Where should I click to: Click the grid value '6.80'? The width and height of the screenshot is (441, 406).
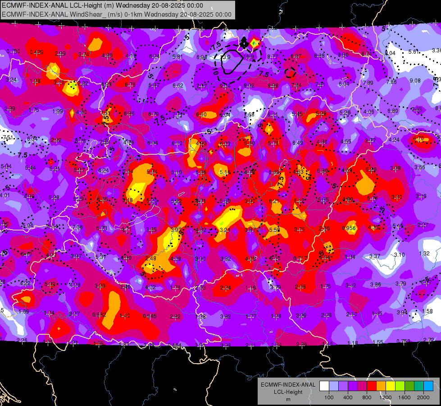tap(393, 111)
